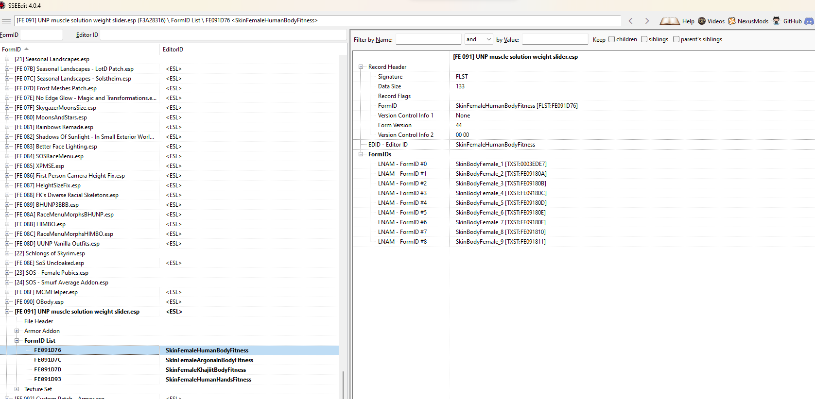Expand the Armor Addon group
815x399 pixels.
[17, 331]
